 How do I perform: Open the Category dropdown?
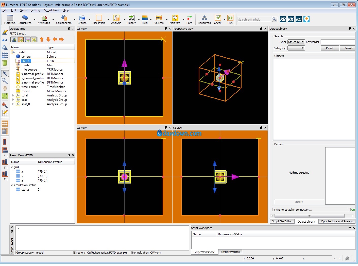(296, 48)
